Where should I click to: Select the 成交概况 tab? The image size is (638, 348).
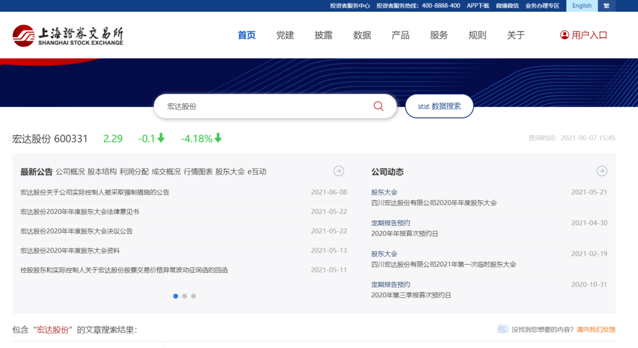coord(166,172)
